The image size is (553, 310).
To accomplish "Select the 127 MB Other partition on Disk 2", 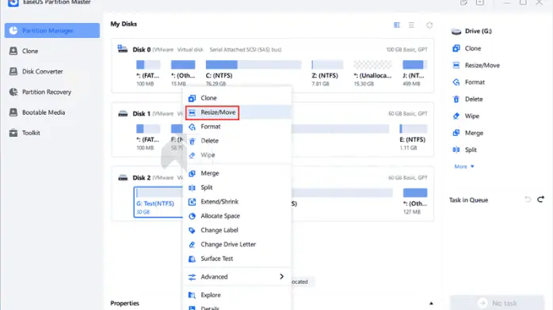I will point(415,202).
